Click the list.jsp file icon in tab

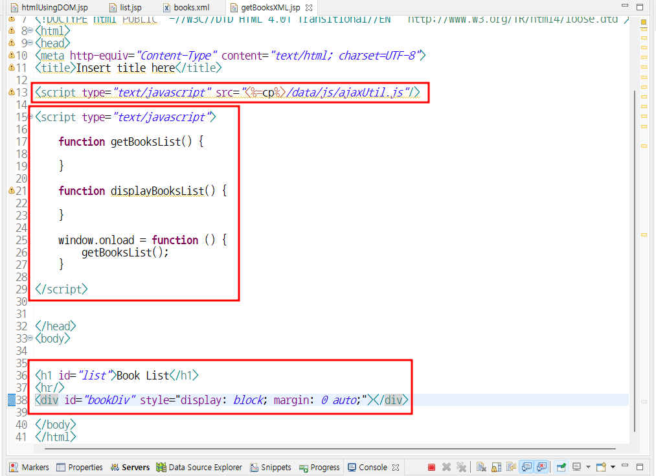point(113,8)
